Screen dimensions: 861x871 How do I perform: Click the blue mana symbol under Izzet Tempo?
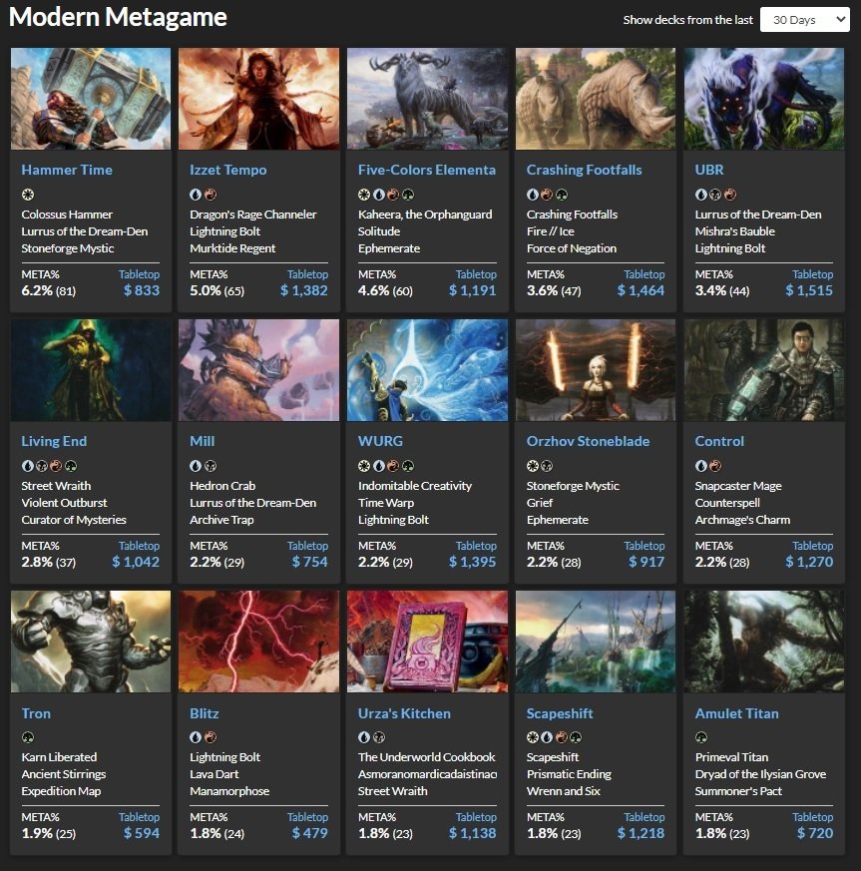196,195
